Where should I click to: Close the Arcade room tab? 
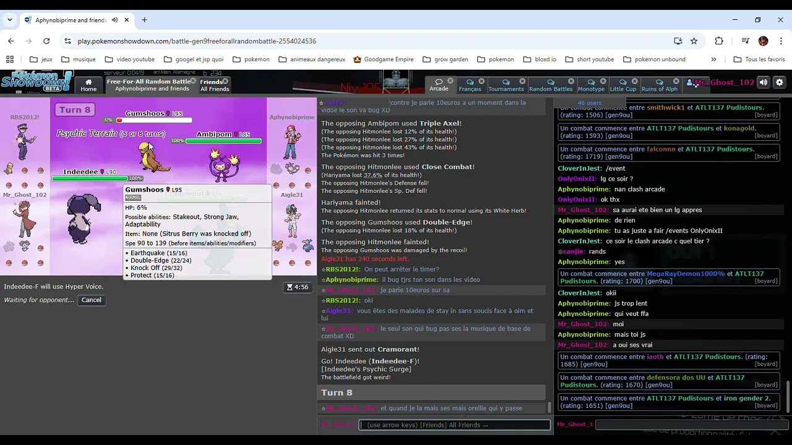[450, 81]
